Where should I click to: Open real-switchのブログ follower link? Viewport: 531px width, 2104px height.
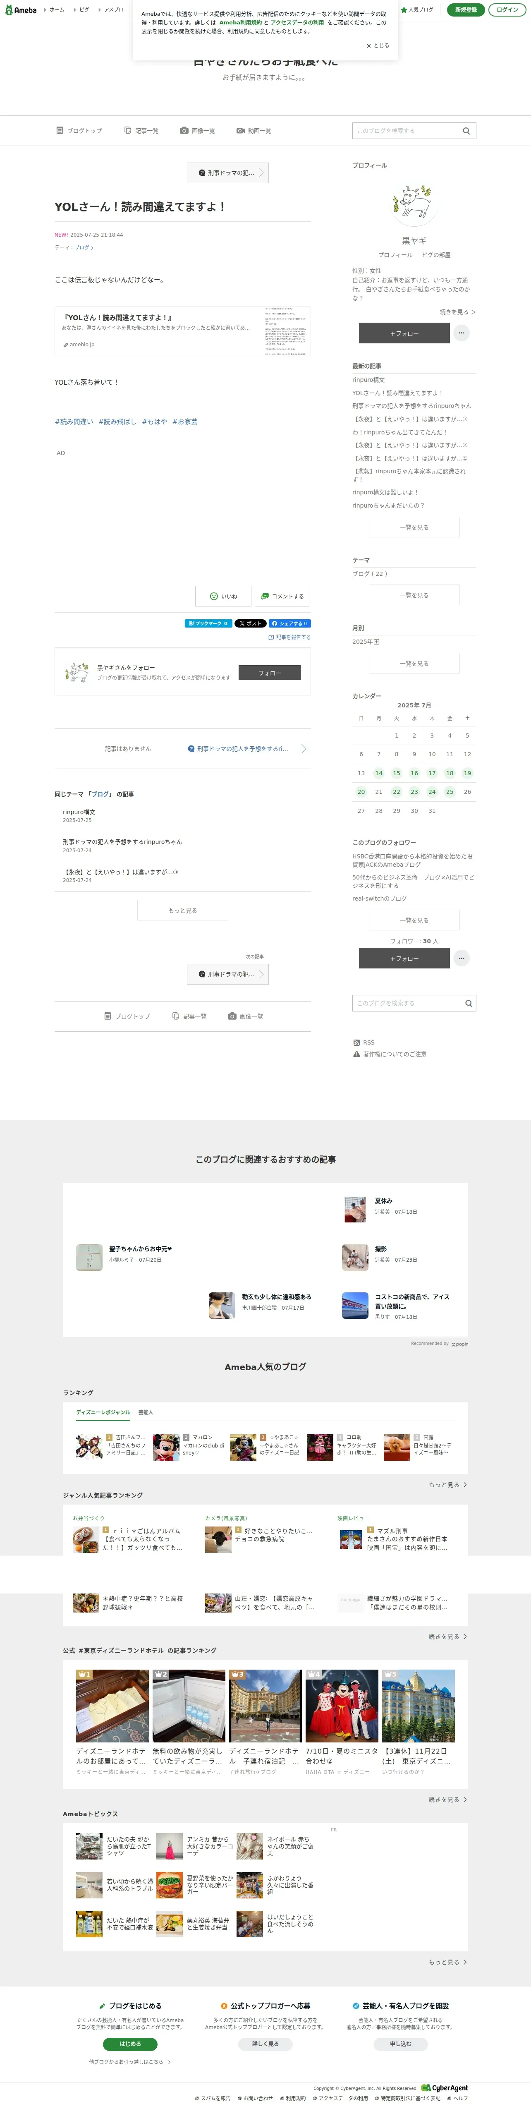click(x=379, y=899)
